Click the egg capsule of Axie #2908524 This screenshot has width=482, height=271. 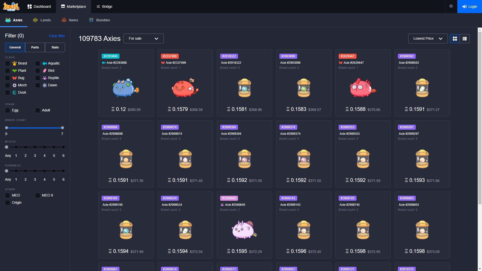[185, 230]
